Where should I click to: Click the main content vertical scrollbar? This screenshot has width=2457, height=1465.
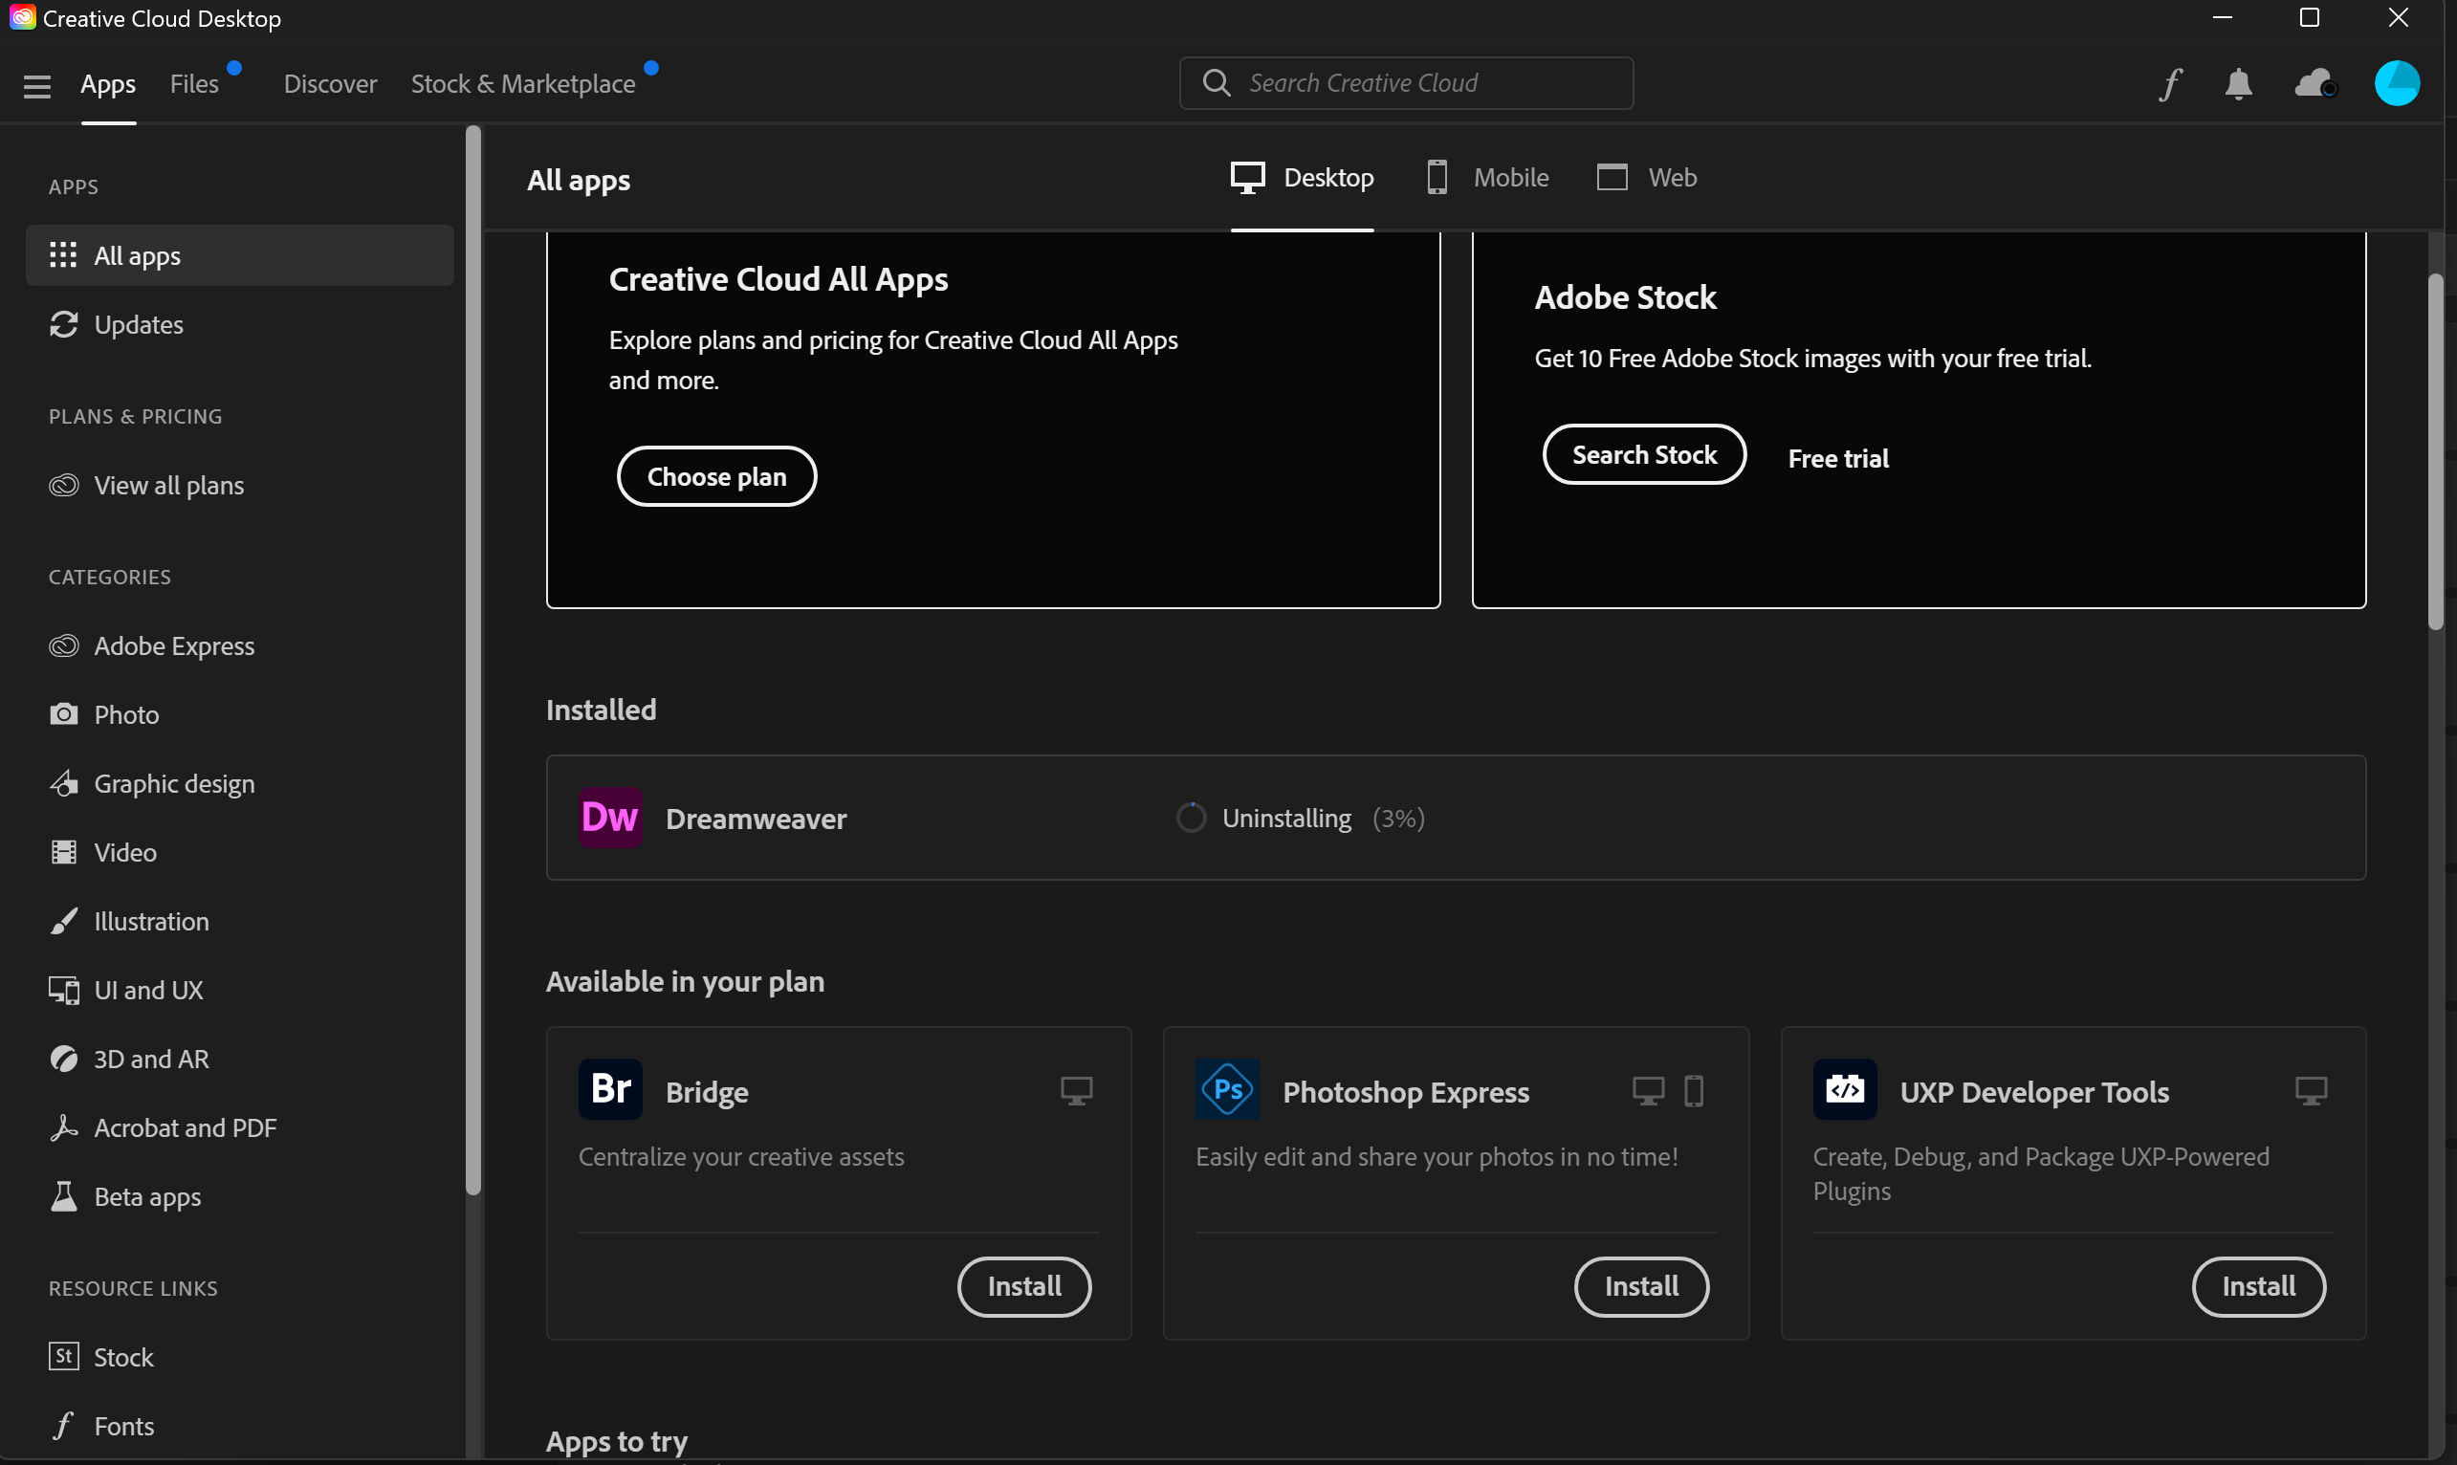(x=2435, y=452)
